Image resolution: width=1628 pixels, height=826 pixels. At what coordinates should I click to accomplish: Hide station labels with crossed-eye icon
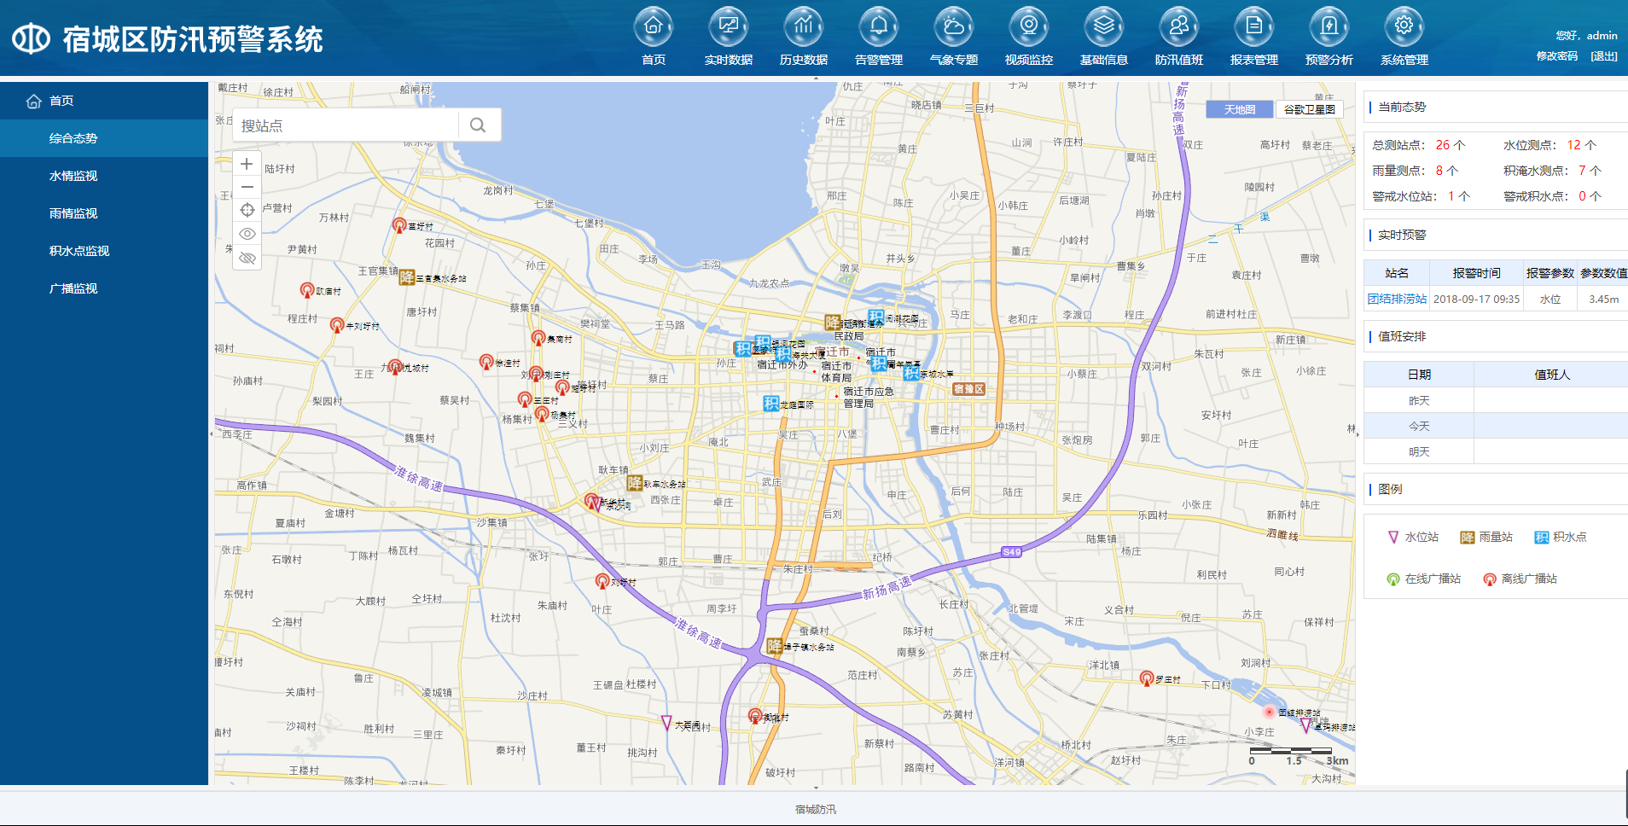tap(247, 258)
